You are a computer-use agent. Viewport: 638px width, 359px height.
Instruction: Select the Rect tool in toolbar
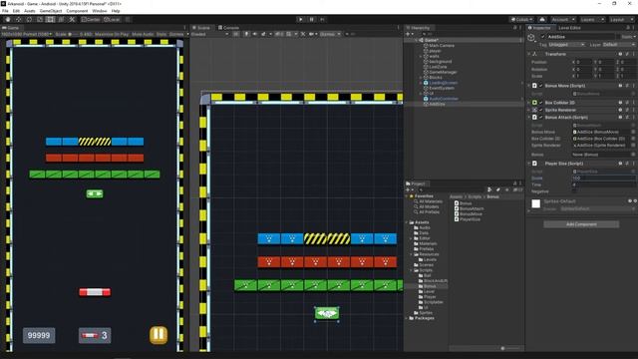coord(50,19)
